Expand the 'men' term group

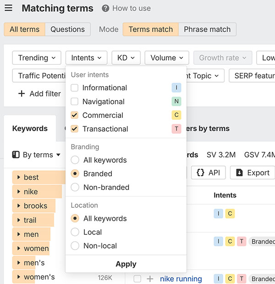[x=18, y=234]
